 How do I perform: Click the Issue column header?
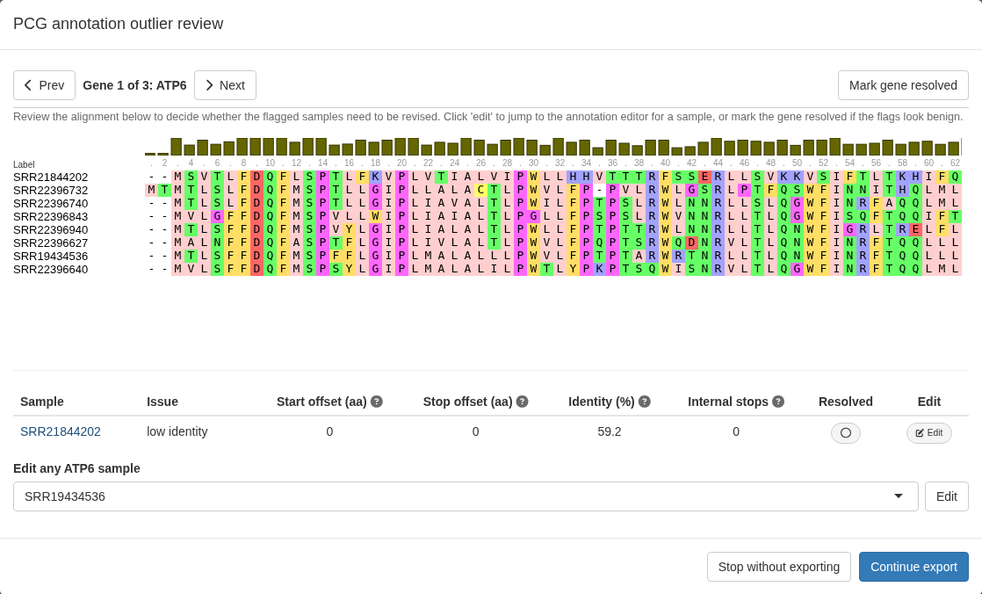(162, 402)
